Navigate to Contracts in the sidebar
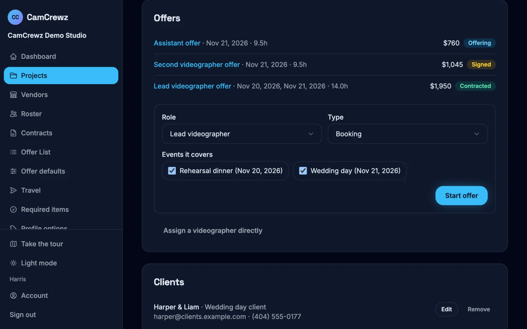Image resolution: width=527 pixels, height=329 pixels. 61,133
